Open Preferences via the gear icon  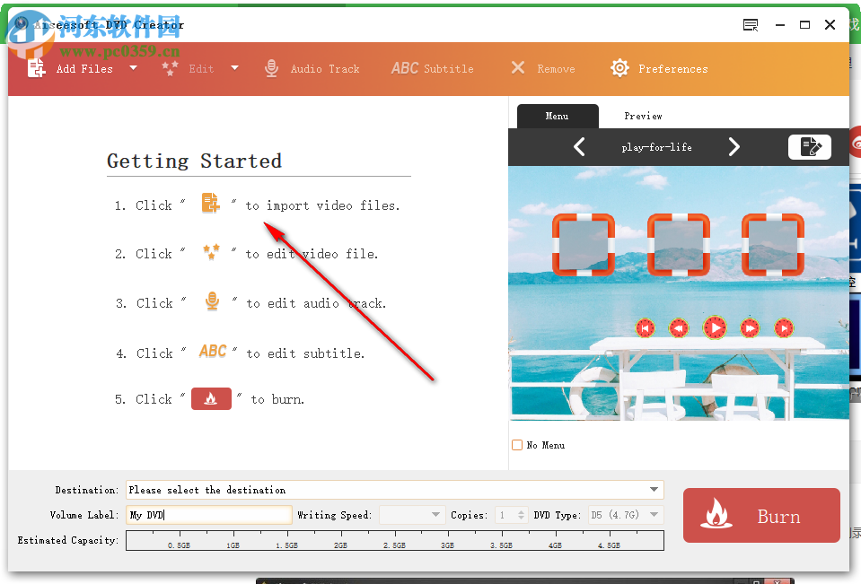[619, 67]
